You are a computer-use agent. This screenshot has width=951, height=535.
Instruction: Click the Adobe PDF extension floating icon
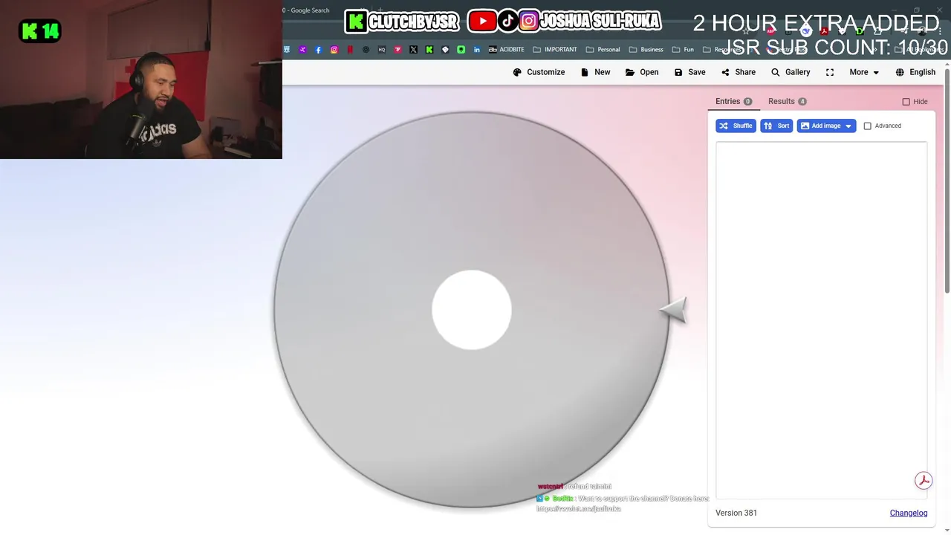click(924, 481)
